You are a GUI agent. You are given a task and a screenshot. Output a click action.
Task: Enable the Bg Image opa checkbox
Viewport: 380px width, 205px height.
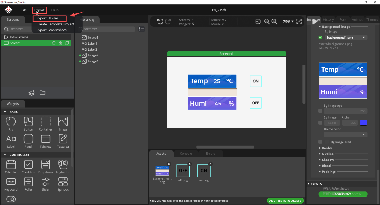point(320,111)
